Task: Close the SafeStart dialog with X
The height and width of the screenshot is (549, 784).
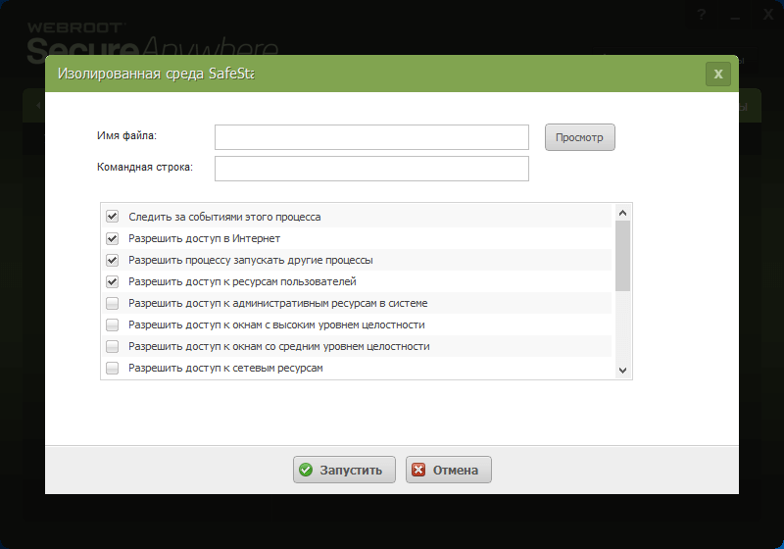Action: point(718,74)
